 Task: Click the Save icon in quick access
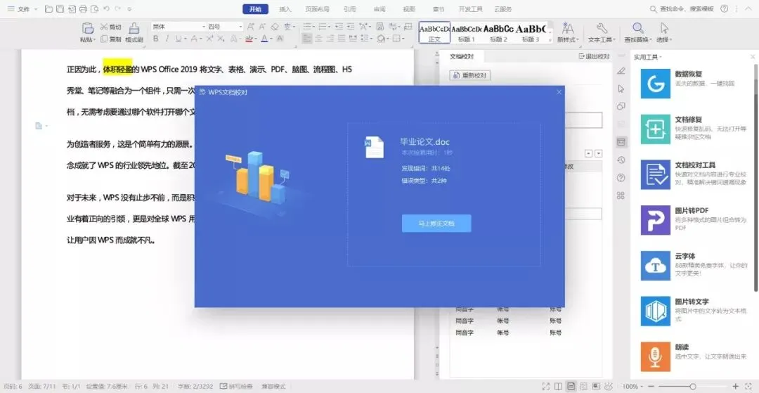click(60, 8)
